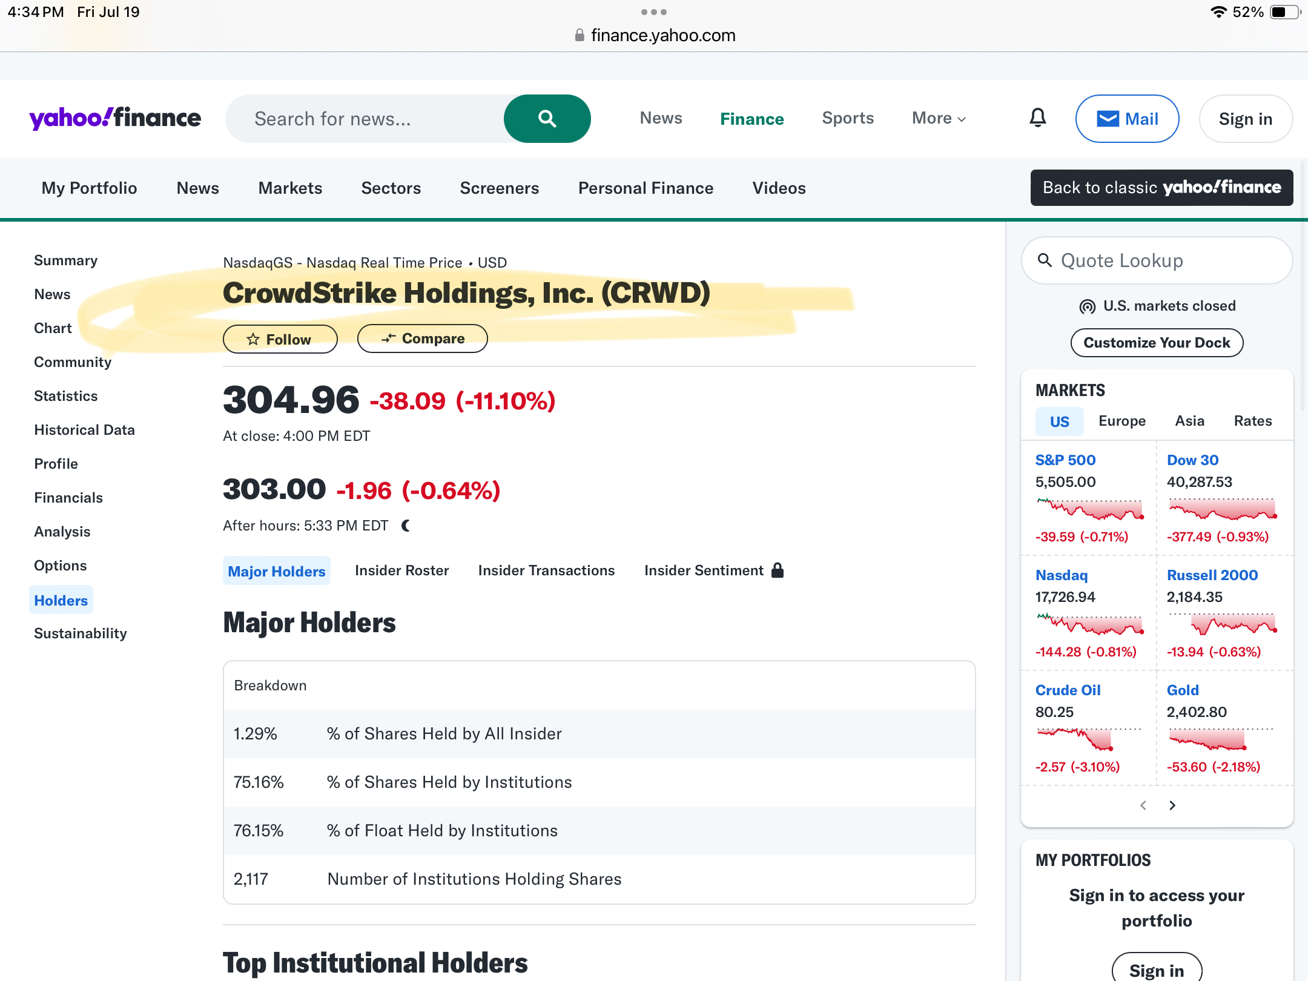Open the Russell 2000 quote link
This screenshot has height=981, width=1308.
point(1212,575)
